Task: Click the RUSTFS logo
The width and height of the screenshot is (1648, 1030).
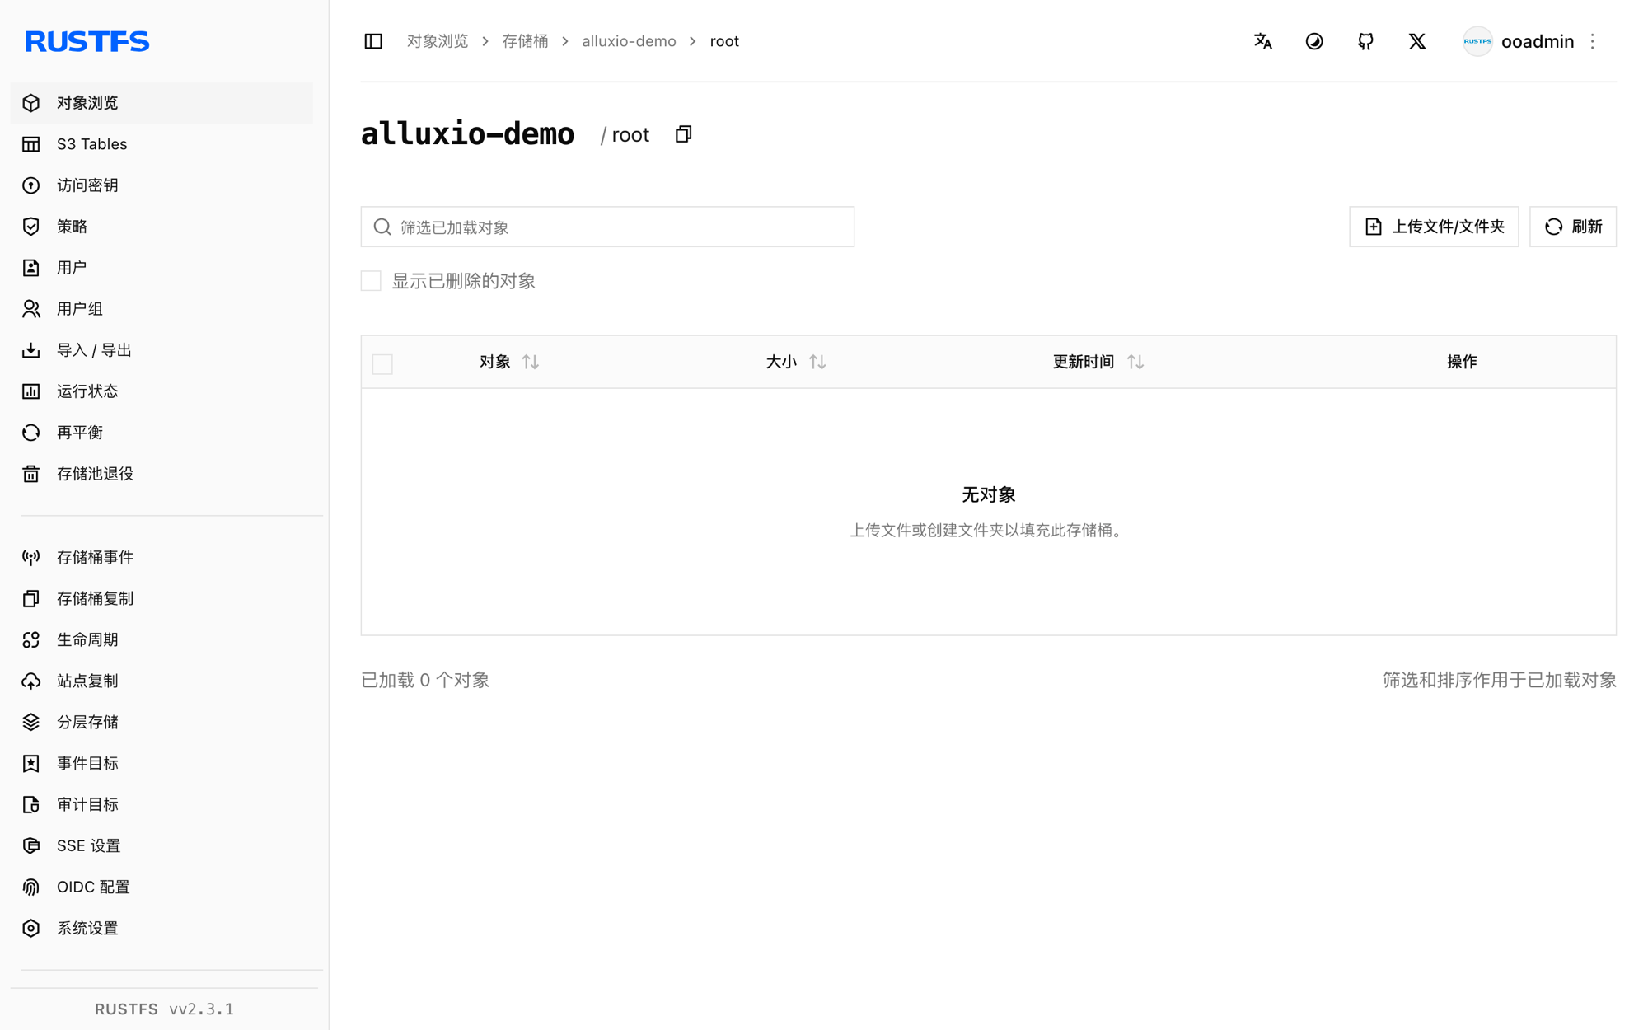Action: click(x=87, y=41)
